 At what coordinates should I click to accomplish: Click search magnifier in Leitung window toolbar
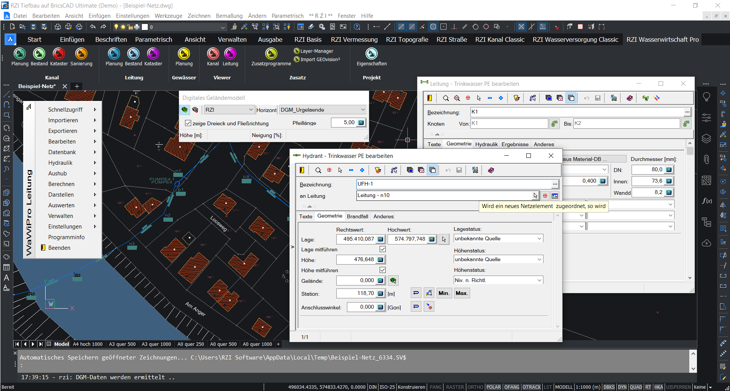click(x=446, y=98)
